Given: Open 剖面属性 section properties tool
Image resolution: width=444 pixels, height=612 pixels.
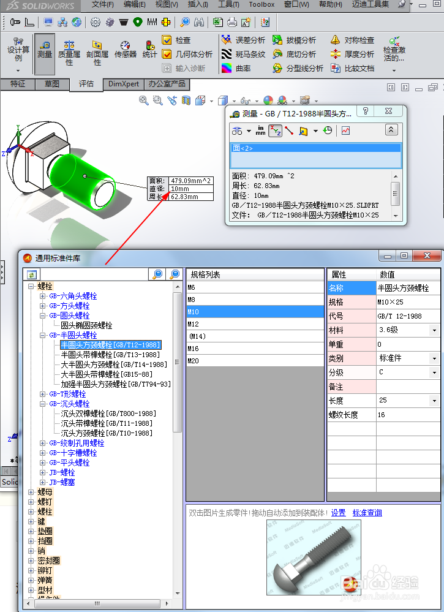Looking at the screenshot, I should [97, 54].
